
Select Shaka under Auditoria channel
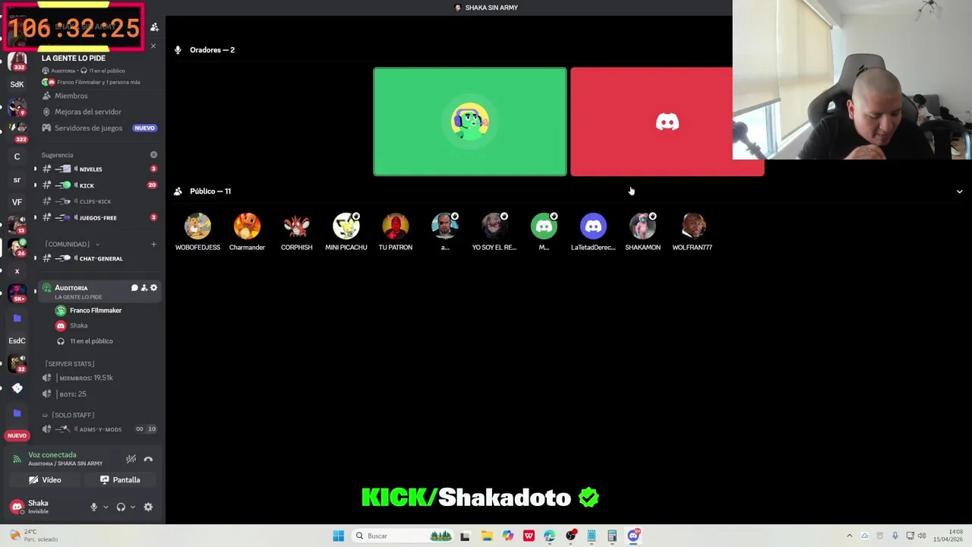tap(78, 325)
